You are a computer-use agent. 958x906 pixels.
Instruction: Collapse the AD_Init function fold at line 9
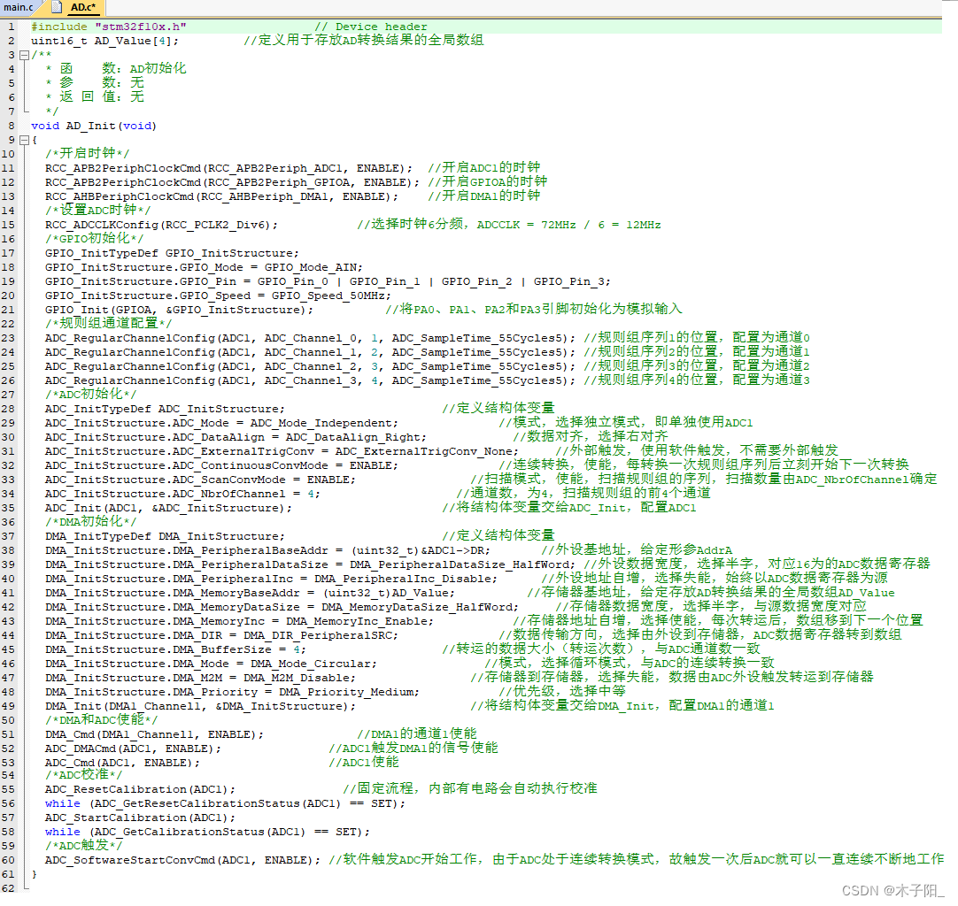[25, 140]
